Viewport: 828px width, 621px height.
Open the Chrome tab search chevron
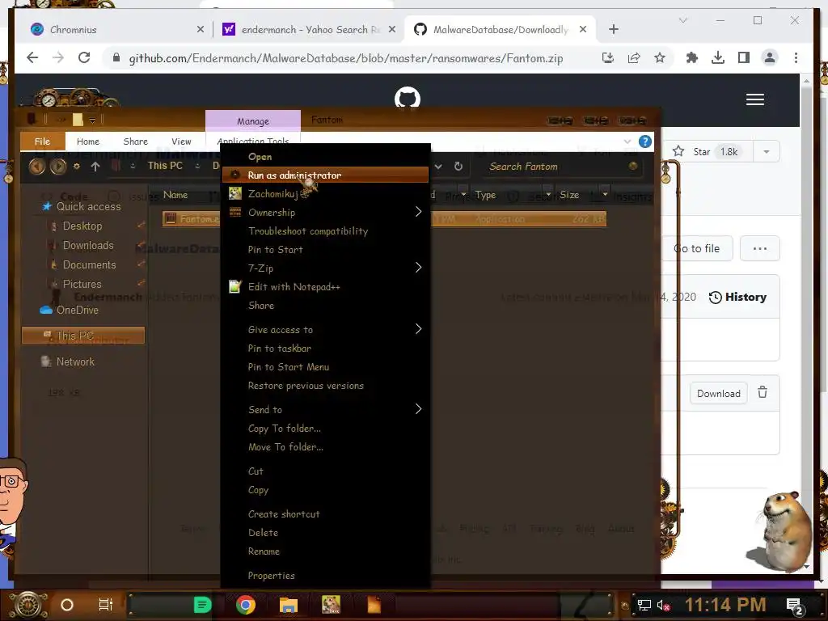682,20
